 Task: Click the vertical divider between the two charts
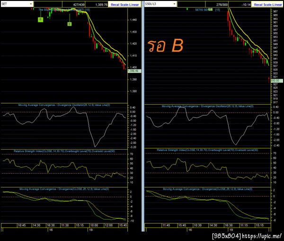pyautogui.click(x=143, y=116)
